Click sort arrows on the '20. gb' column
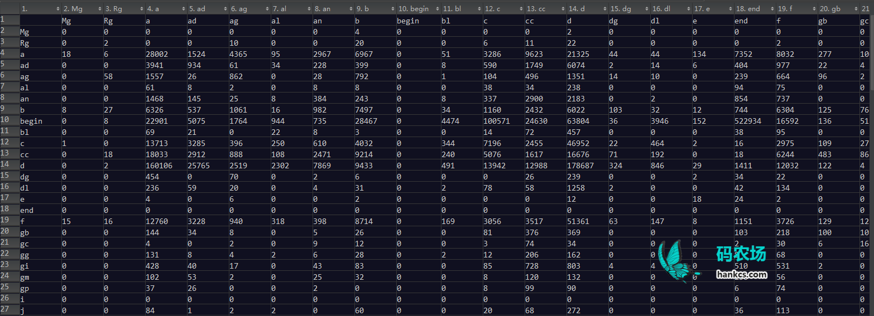 coord(856,9)
